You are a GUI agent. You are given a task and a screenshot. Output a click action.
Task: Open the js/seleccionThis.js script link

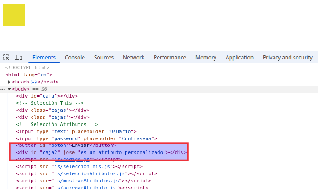(x=82, y=166)
